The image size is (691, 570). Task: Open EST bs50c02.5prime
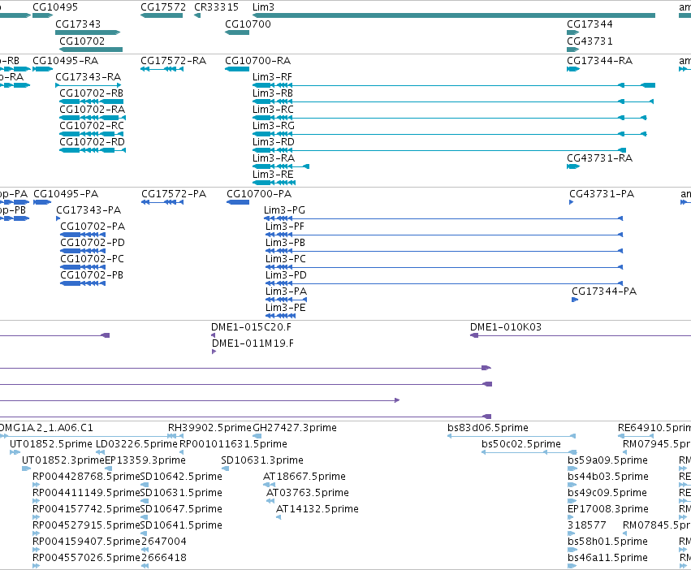[521, 444]
